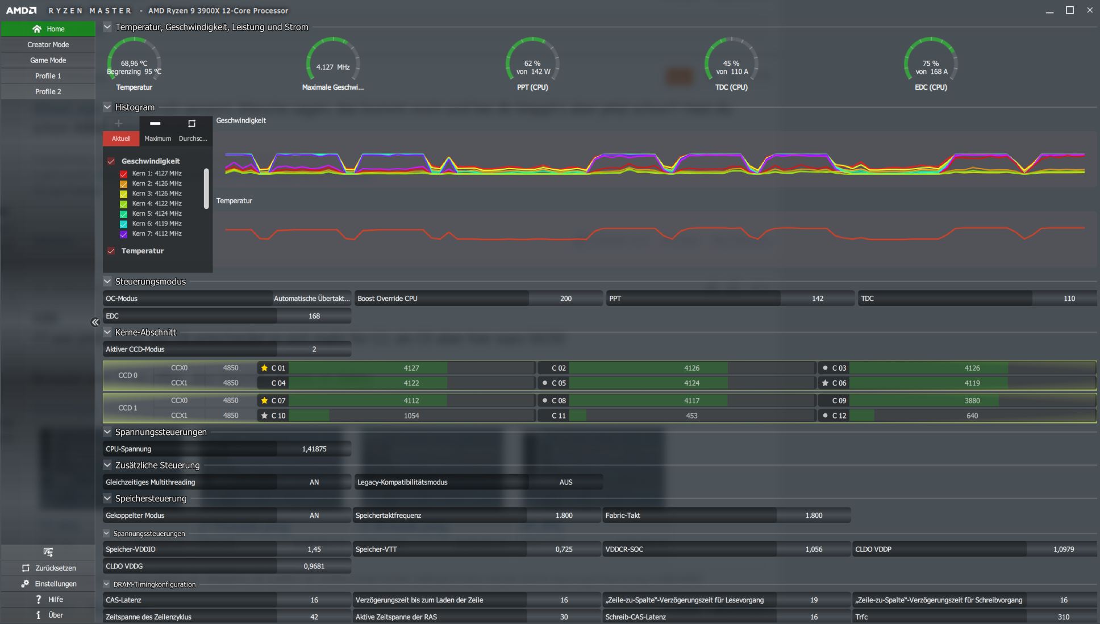The height and width of the screenshot is (624, 1100).
Task: Click the Home house icon in sidebar
Action: [37, 29]
